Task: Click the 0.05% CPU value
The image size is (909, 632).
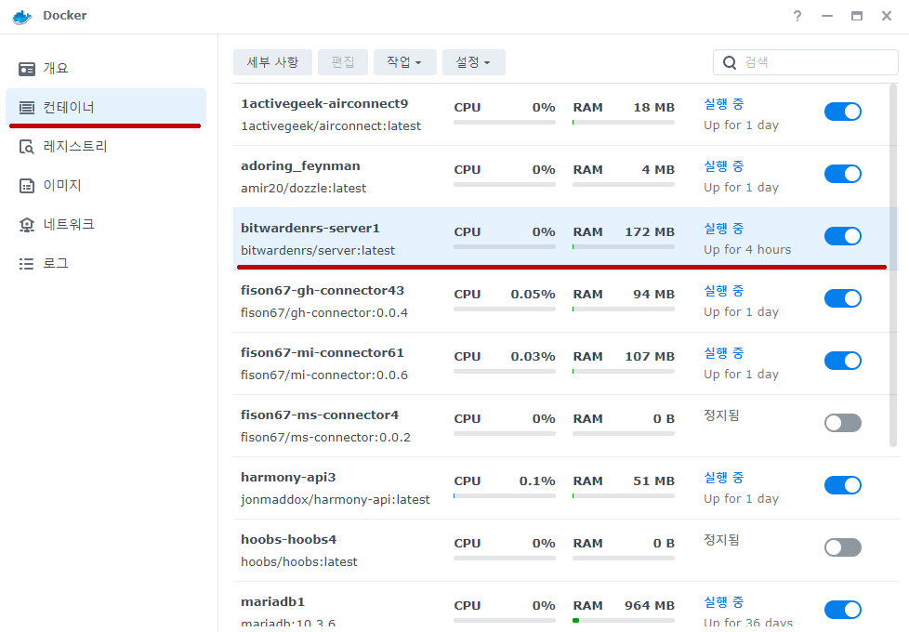Action: [533, 295]
